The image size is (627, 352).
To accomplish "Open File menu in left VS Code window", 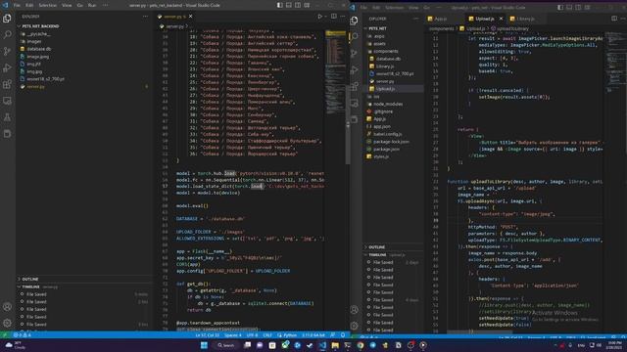I will tap(17, 5).
